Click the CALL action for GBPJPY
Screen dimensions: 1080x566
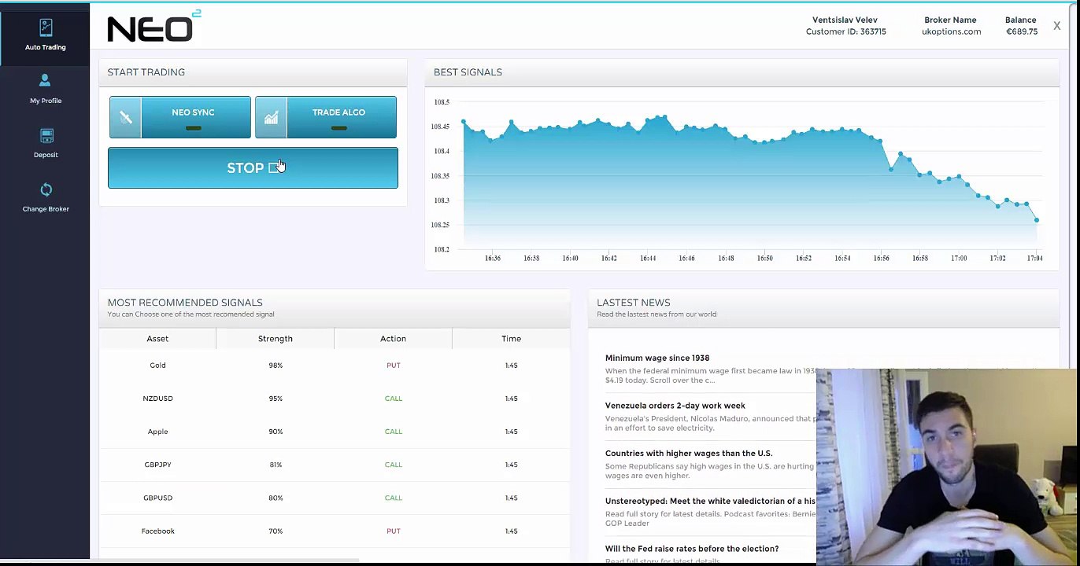pyautogui.click(x=394, y=465)
